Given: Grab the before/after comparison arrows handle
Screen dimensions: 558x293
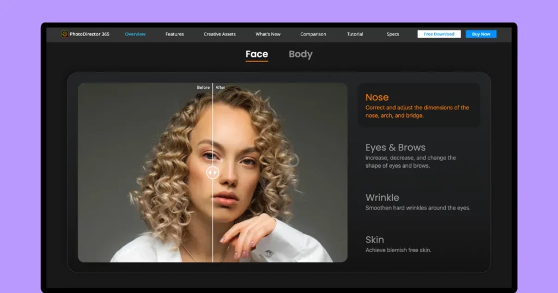Looking at the screenshot, I should 213,173.
